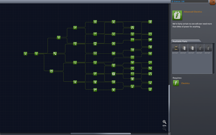Click the Advanced Electrics title text
Viewport: 216px width, 135px height.
(193, 12)
